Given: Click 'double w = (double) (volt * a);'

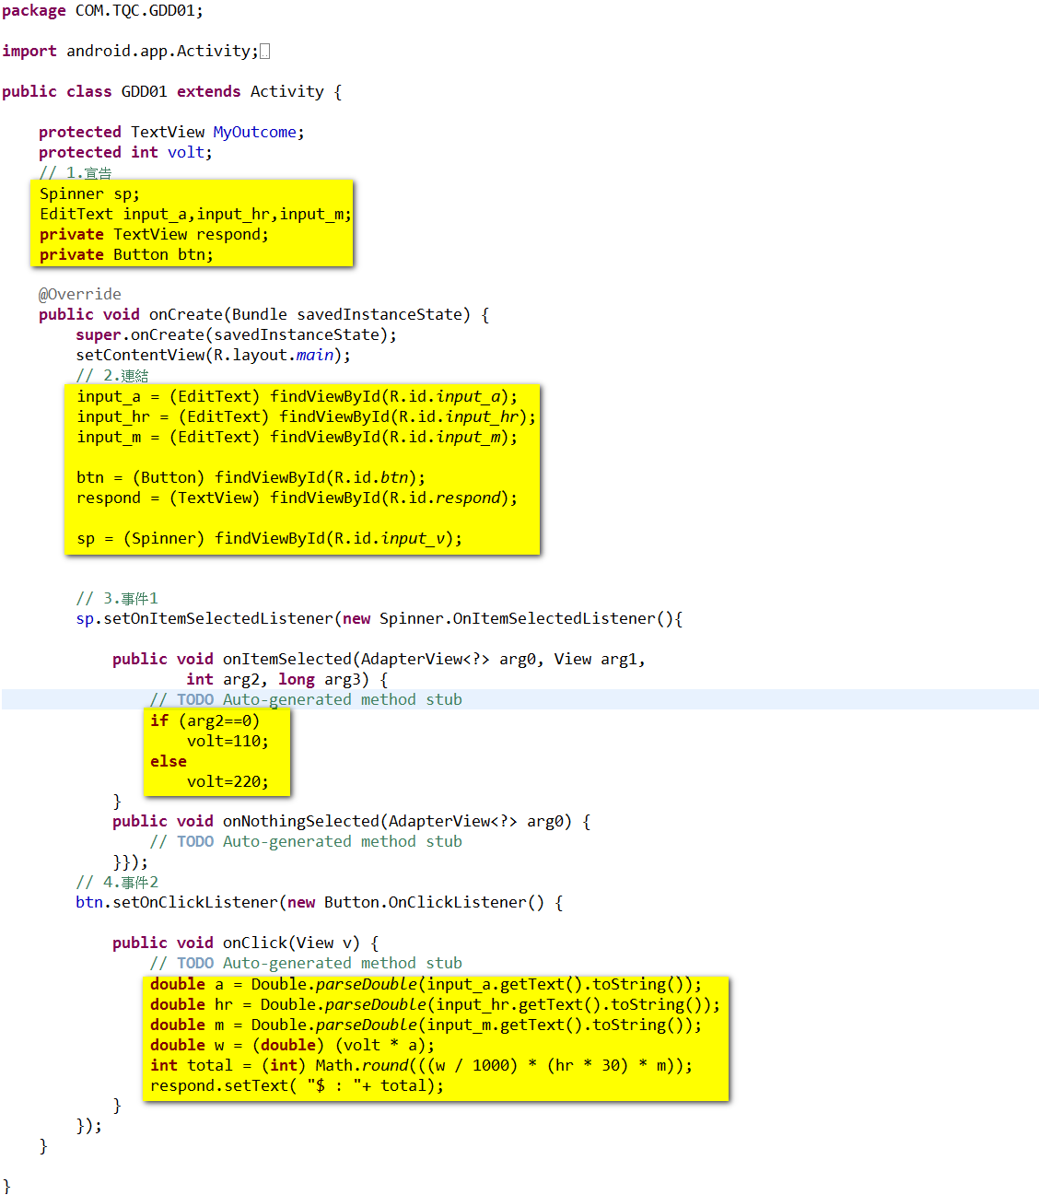Looking at the screenshot, I should (292, 1046).
